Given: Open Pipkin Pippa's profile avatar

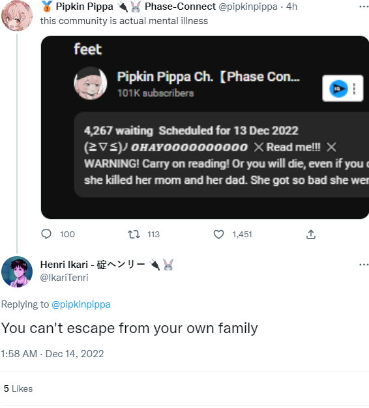Looking at the screenshot, I should pyautogui.click(x=17, y=16).
